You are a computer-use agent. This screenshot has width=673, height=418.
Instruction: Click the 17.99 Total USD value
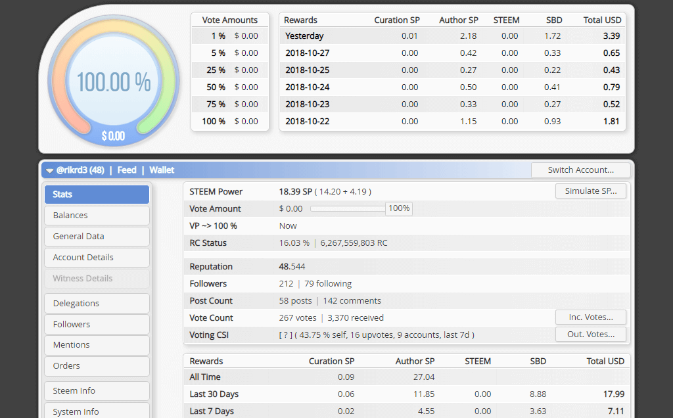613,394
